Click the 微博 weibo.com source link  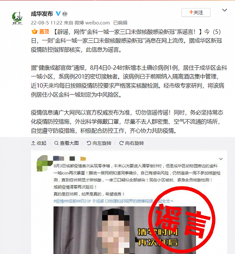pyautogui.click(x=92, y=23)
